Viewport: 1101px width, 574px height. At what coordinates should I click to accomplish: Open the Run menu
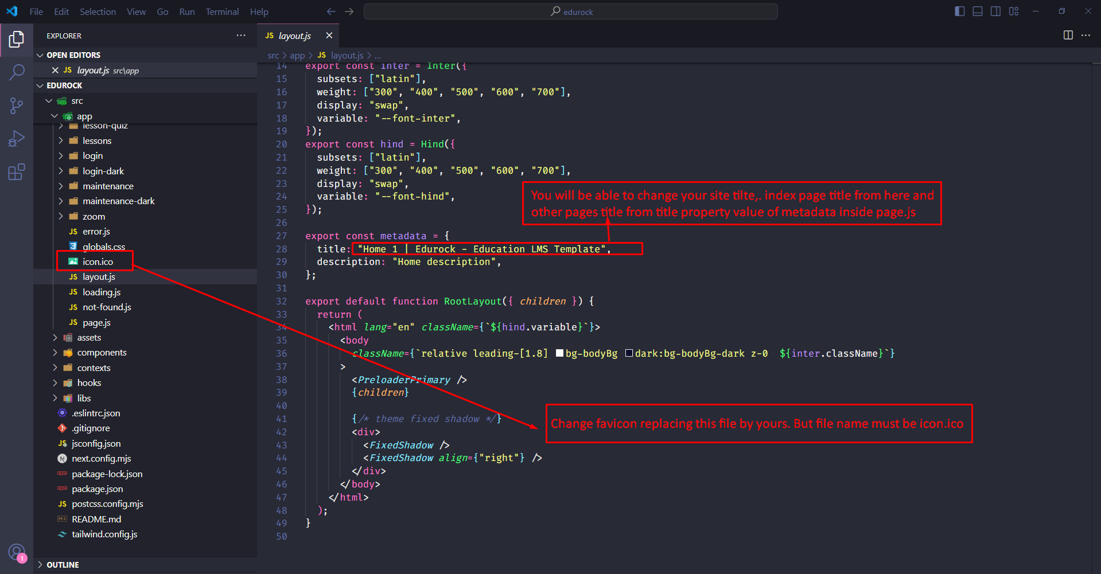click(187, 11)
